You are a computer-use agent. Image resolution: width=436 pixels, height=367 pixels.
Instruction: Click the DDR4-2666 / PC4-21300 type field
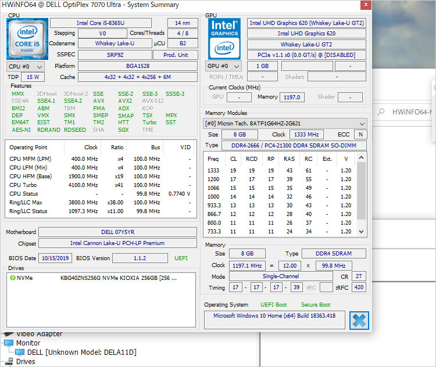294,145
